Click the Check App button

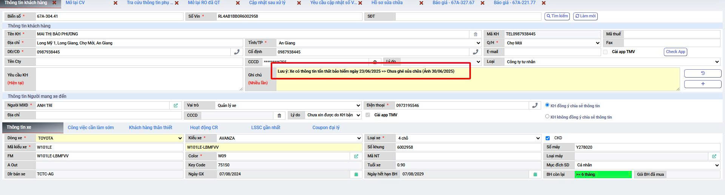(675, 52)
